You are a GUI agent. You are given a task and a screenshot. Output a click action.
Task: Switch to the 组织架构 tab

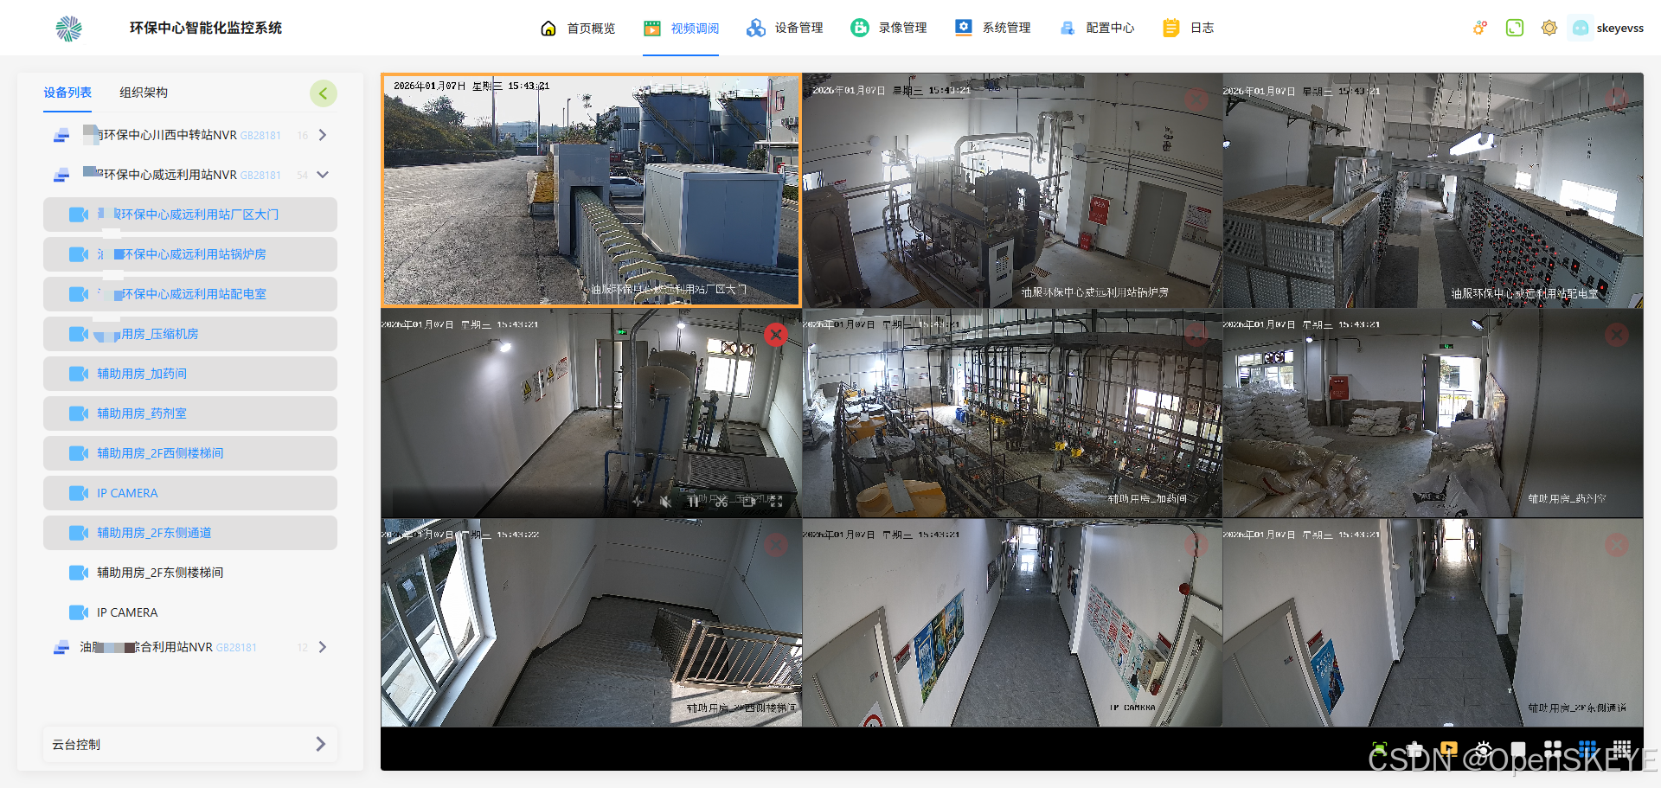tap(143, 93)
